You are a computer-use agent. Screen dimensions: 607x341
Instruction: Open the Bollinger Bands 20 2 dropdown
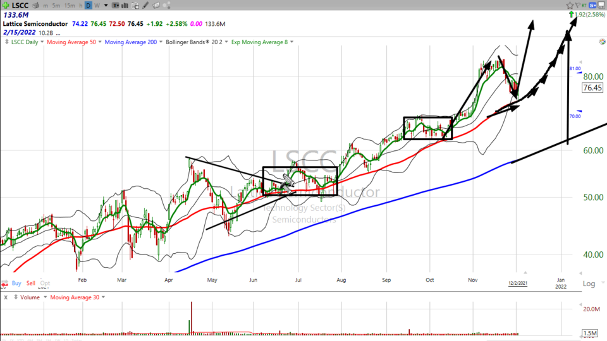click(226, 42)
